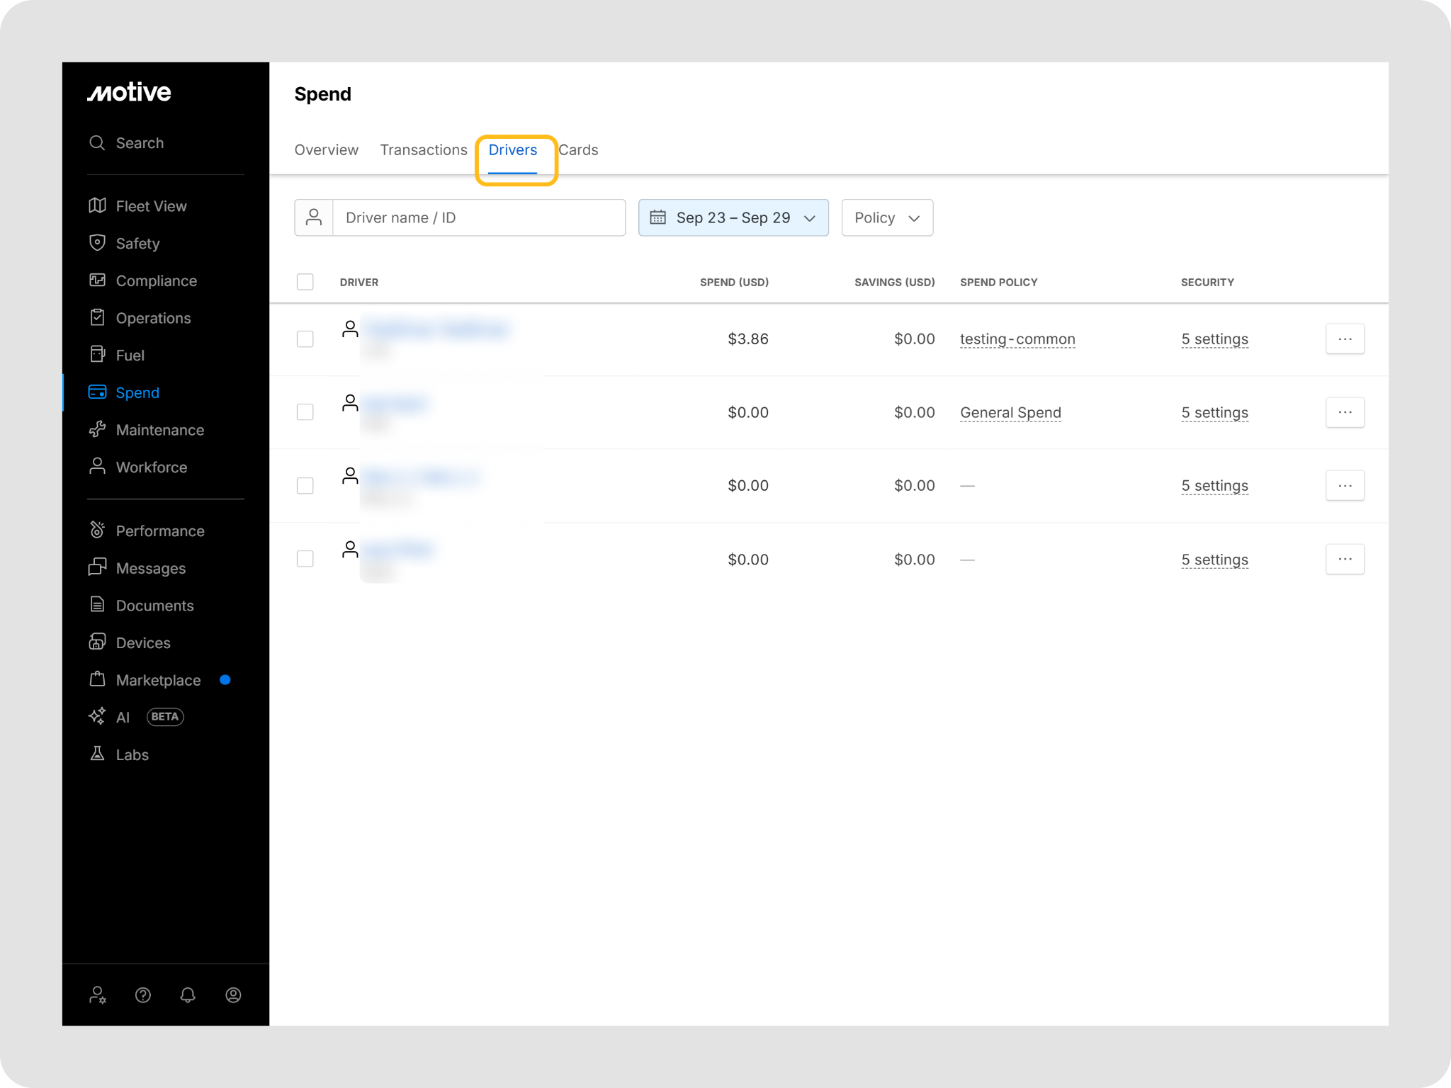Open the more options menu for testing-common row

[x=1345, y=339]
